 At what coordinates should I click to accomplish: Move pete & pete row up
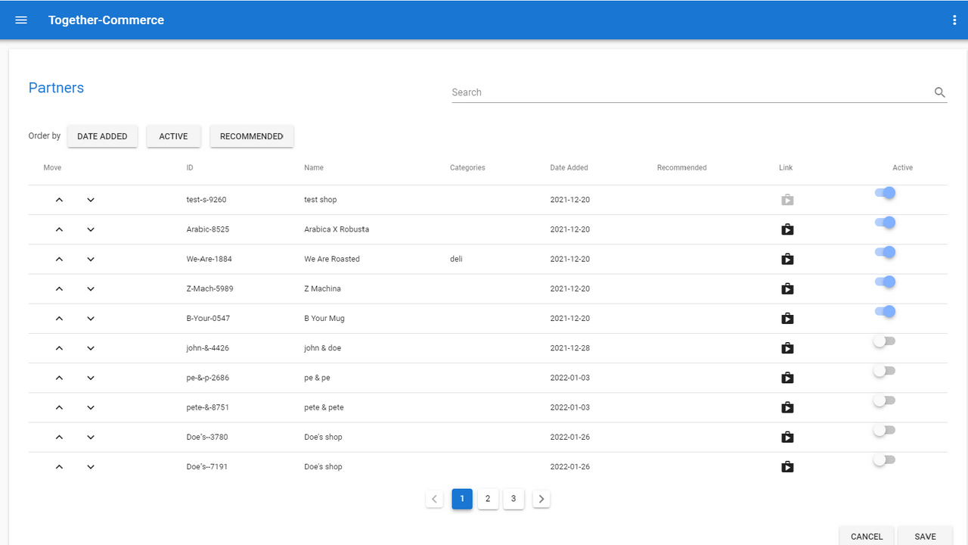[x=60, y=407]
